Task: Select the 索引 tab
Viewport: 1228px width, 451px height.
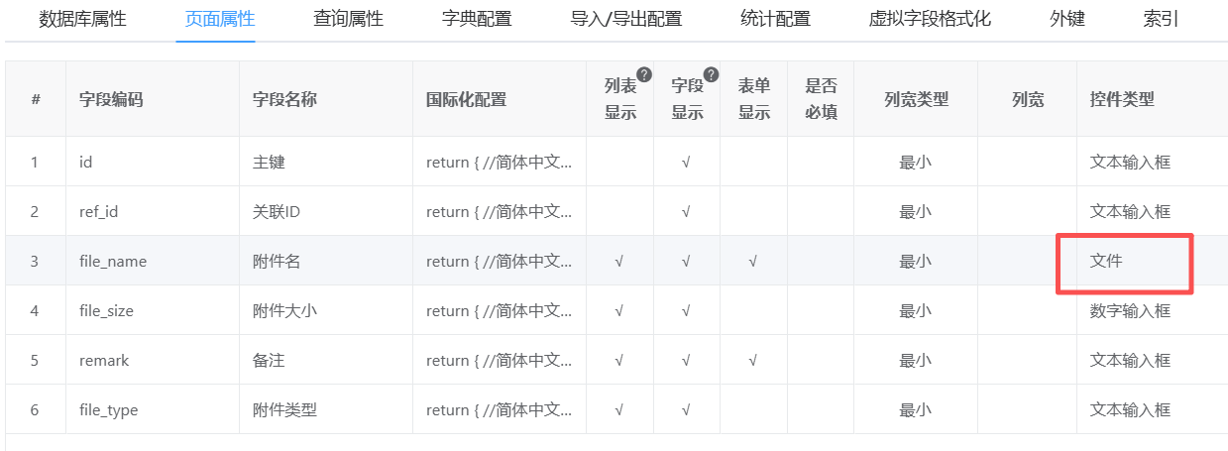Action: 1161,19
